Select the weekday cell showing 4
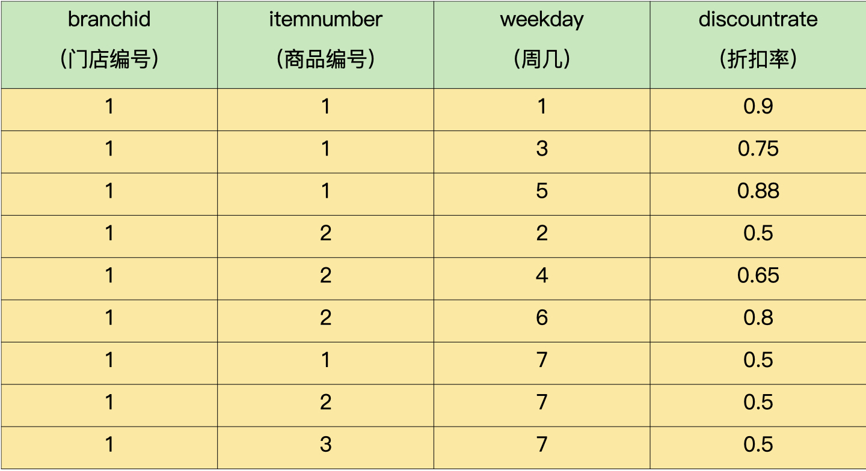The width and height of the screenshot is (866, 471). pyautogui.click(x=542, y=276)
